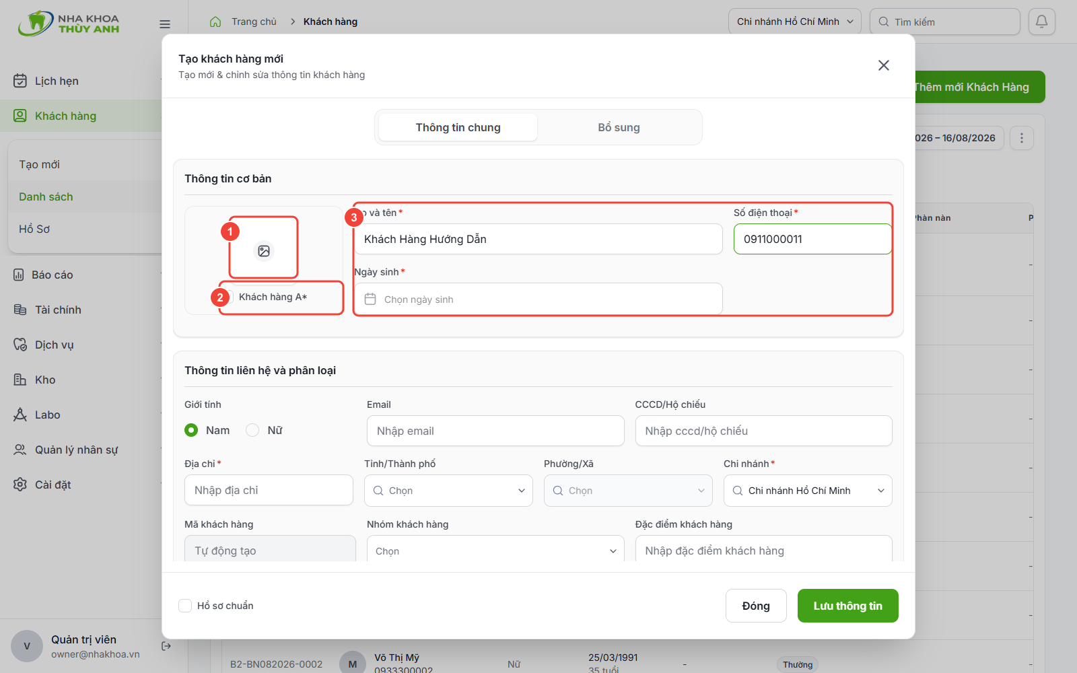The height and width of the screenshot is (673, 1077).
Task: Click the Thêm mới Khách Hàng button
Action: (x=979, y=87)
